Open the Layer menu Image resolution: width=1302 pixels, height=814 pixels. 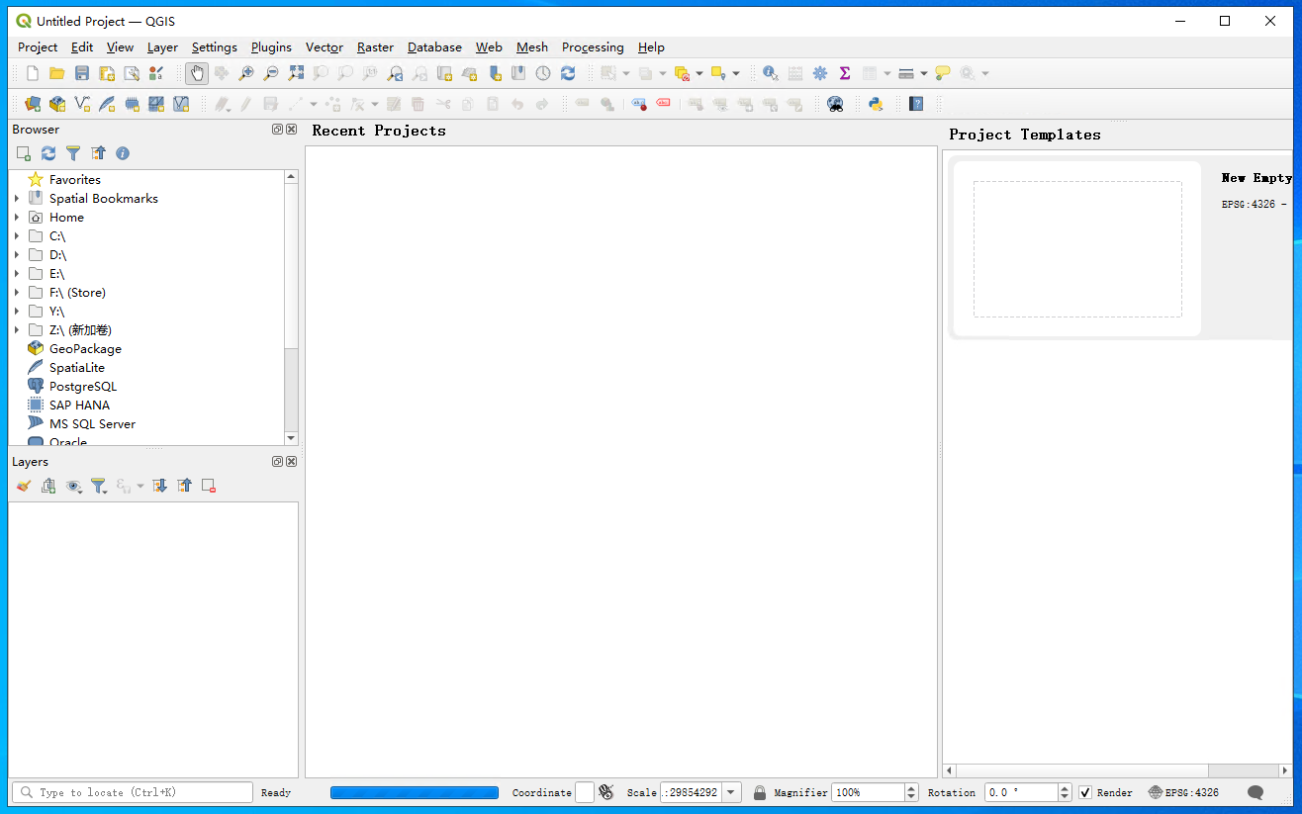[162, 47]
